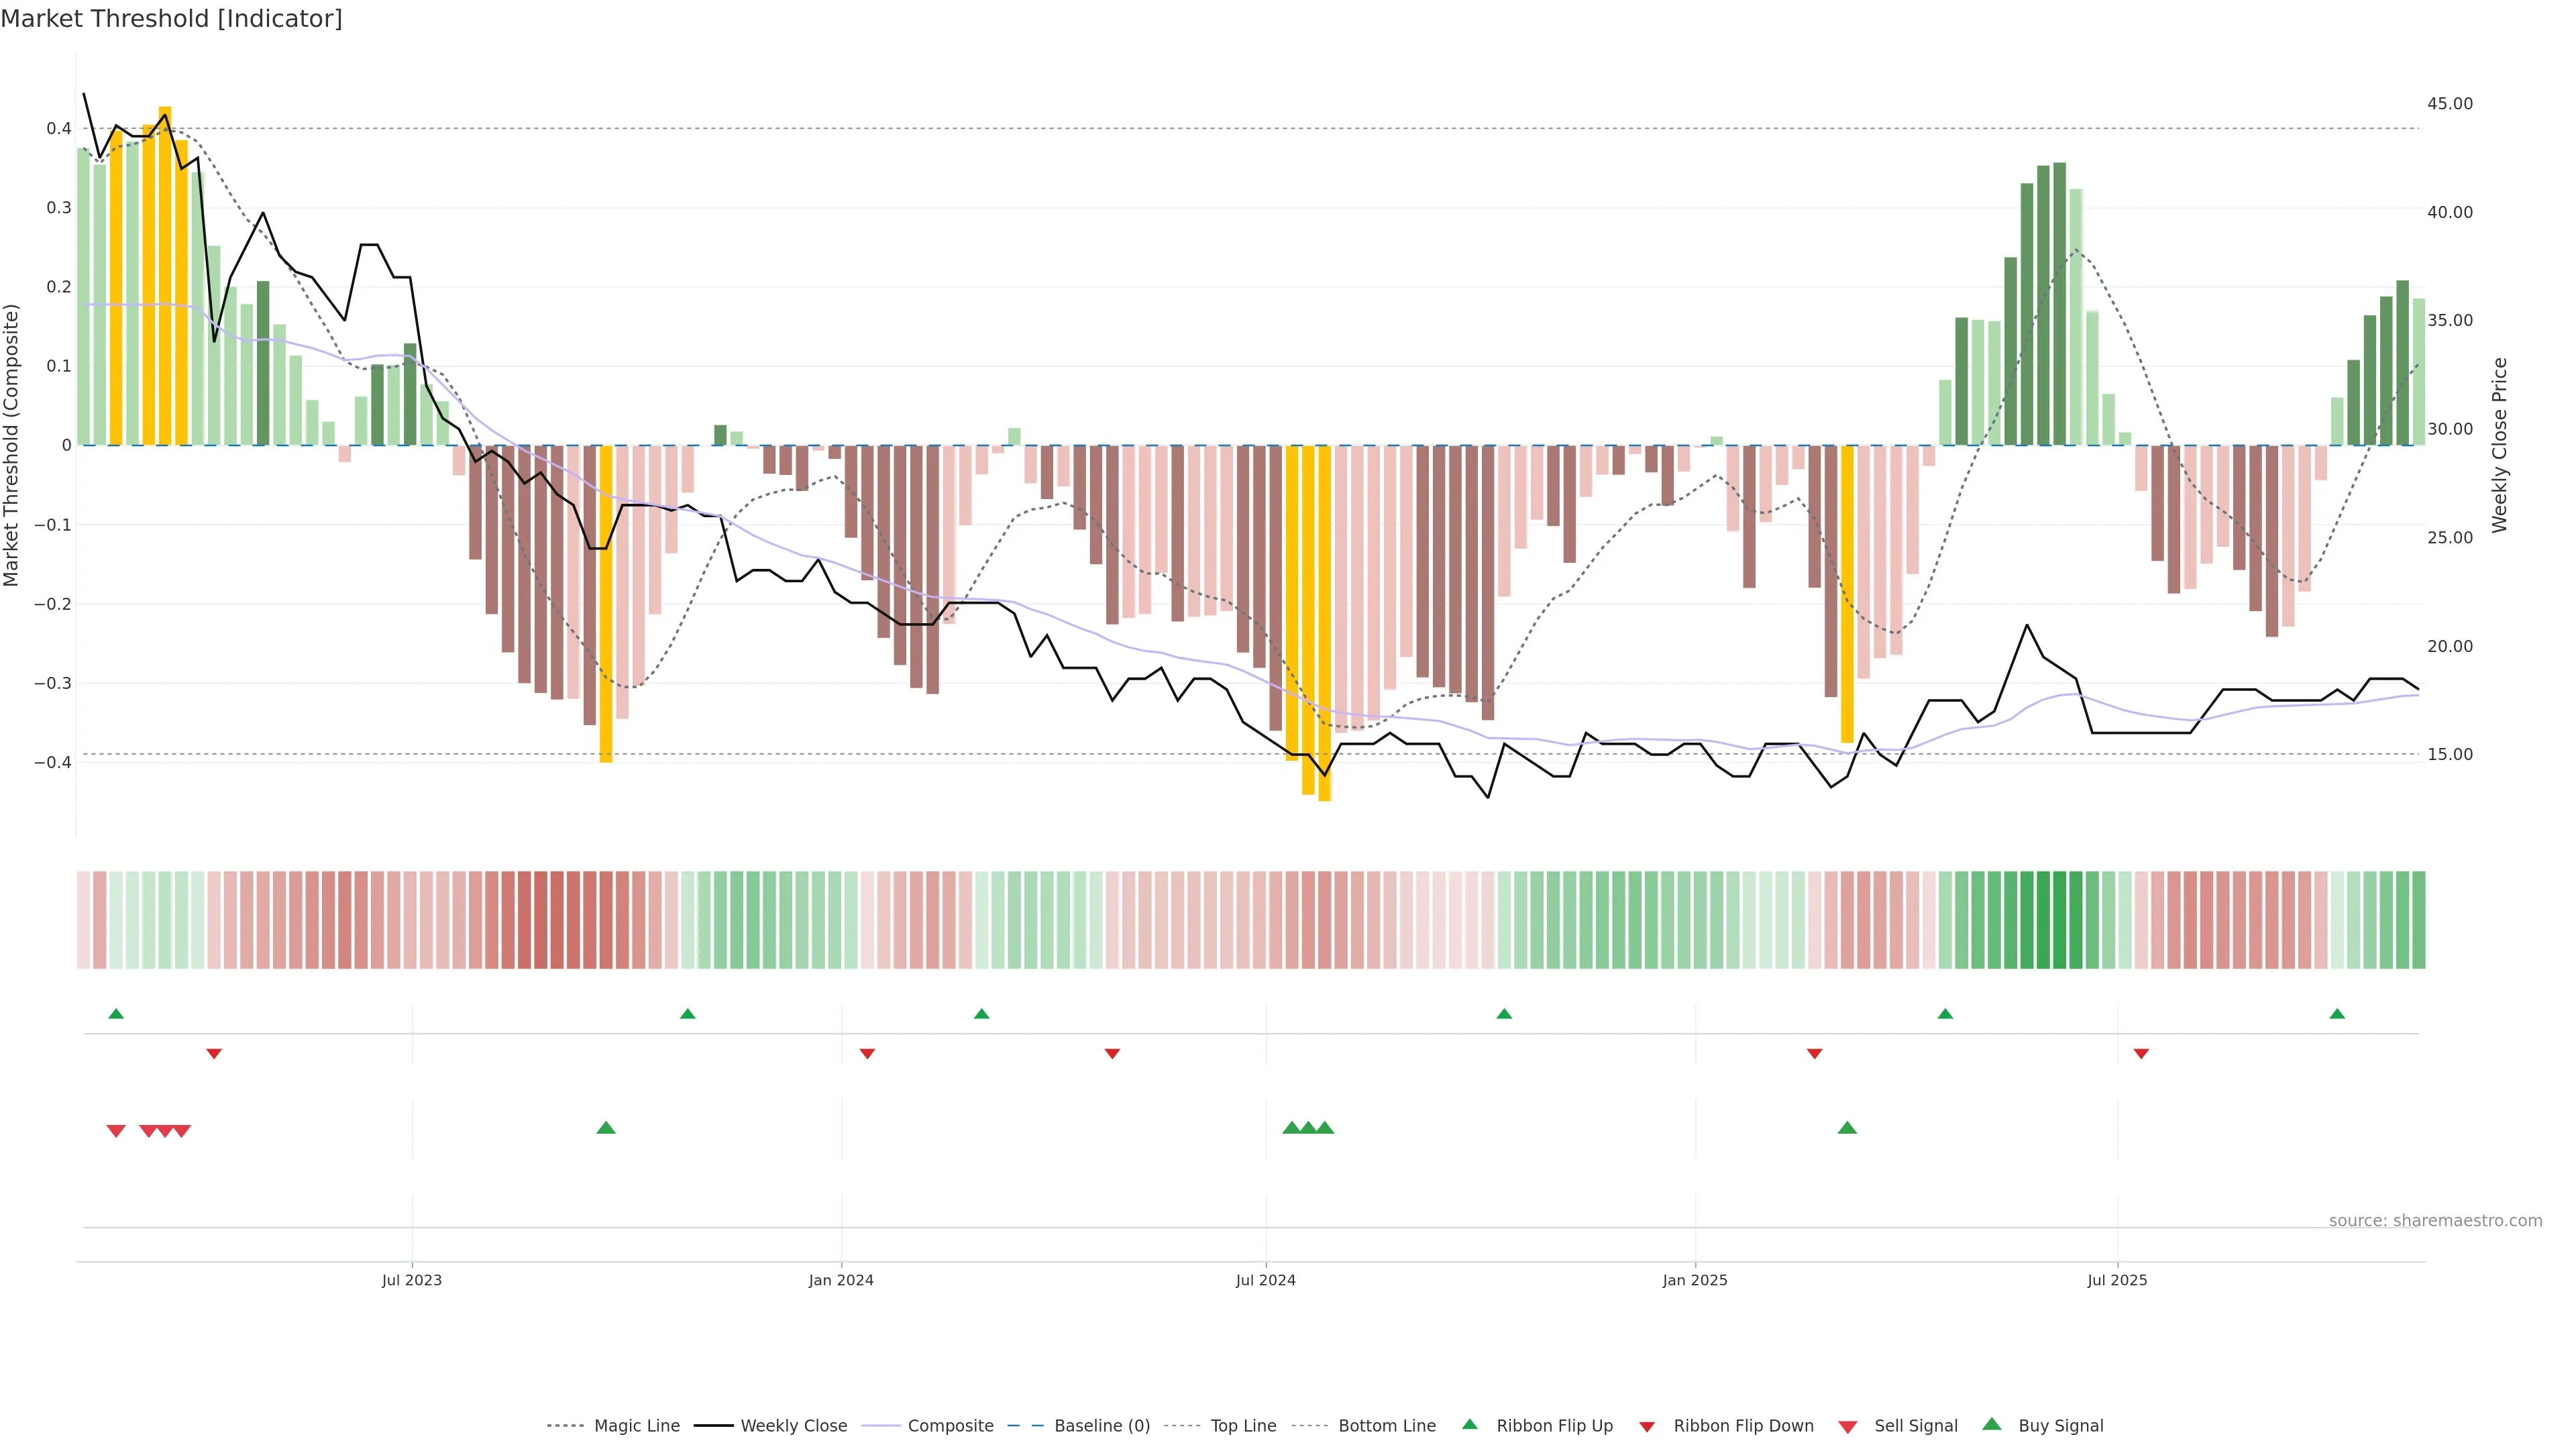Click the leftmost Sell Signal marker
This screenshot has width=2576, height=1449.
116,1131
